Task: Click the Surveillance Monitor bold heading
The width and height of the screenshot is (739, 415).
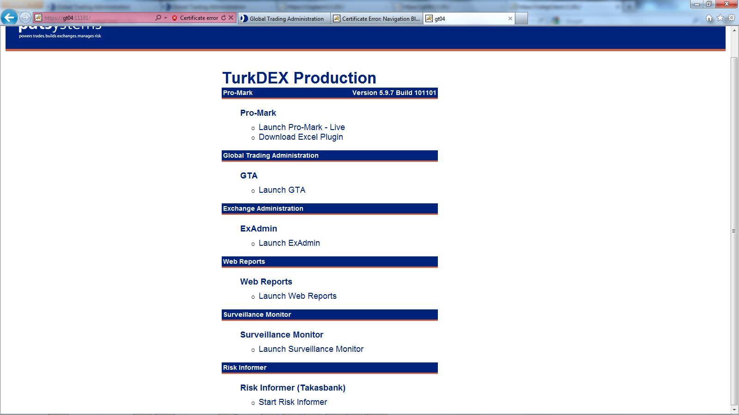Action: click(x=282, y=335)
